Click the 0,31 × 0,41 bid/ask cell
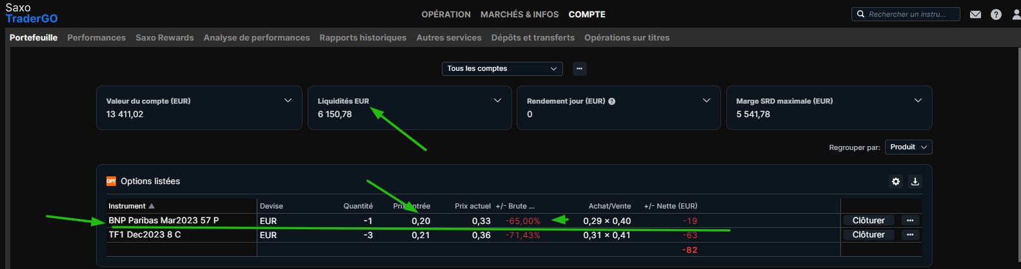 [x=607, y=235]
